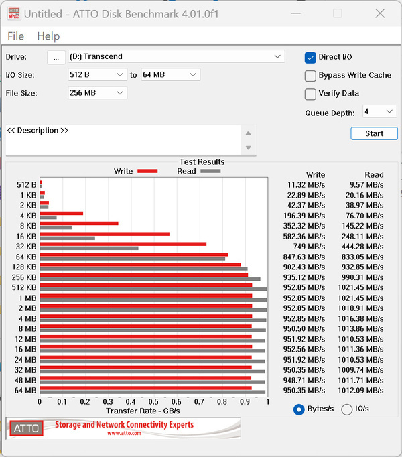Open the File menu
The height and width of the screenshot is (457, 402).
click(15, 36)
